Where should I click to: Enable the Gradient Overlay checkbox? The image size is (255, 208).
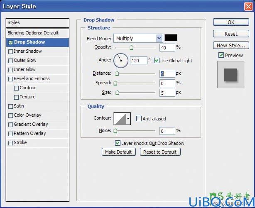tap(10, 125)
